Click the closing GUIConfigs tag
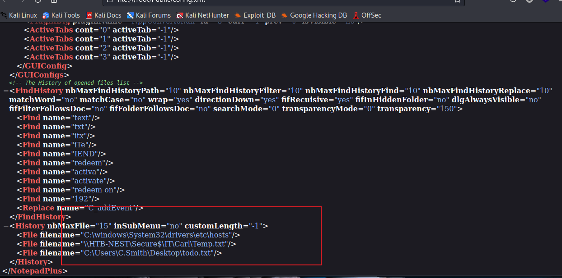 click(39, 75)
